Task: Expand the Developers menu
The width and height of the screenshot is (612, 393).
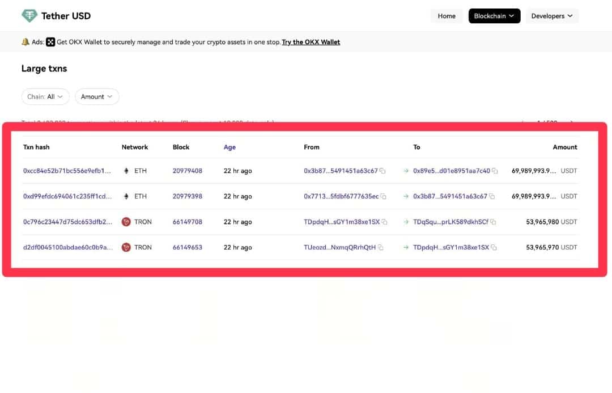Action: [552, 16]
